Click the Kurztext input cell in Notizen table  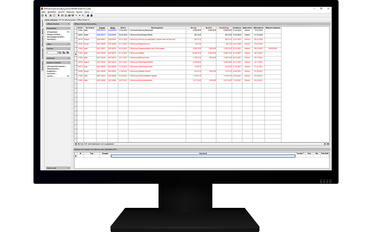click(203, 156)
